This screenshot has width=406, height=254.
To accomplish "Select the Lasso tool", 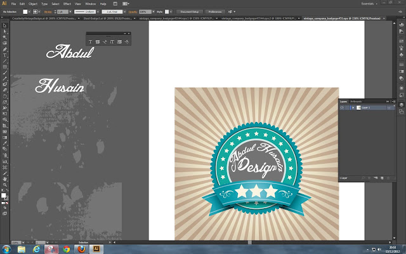I will tap(4, 43).
